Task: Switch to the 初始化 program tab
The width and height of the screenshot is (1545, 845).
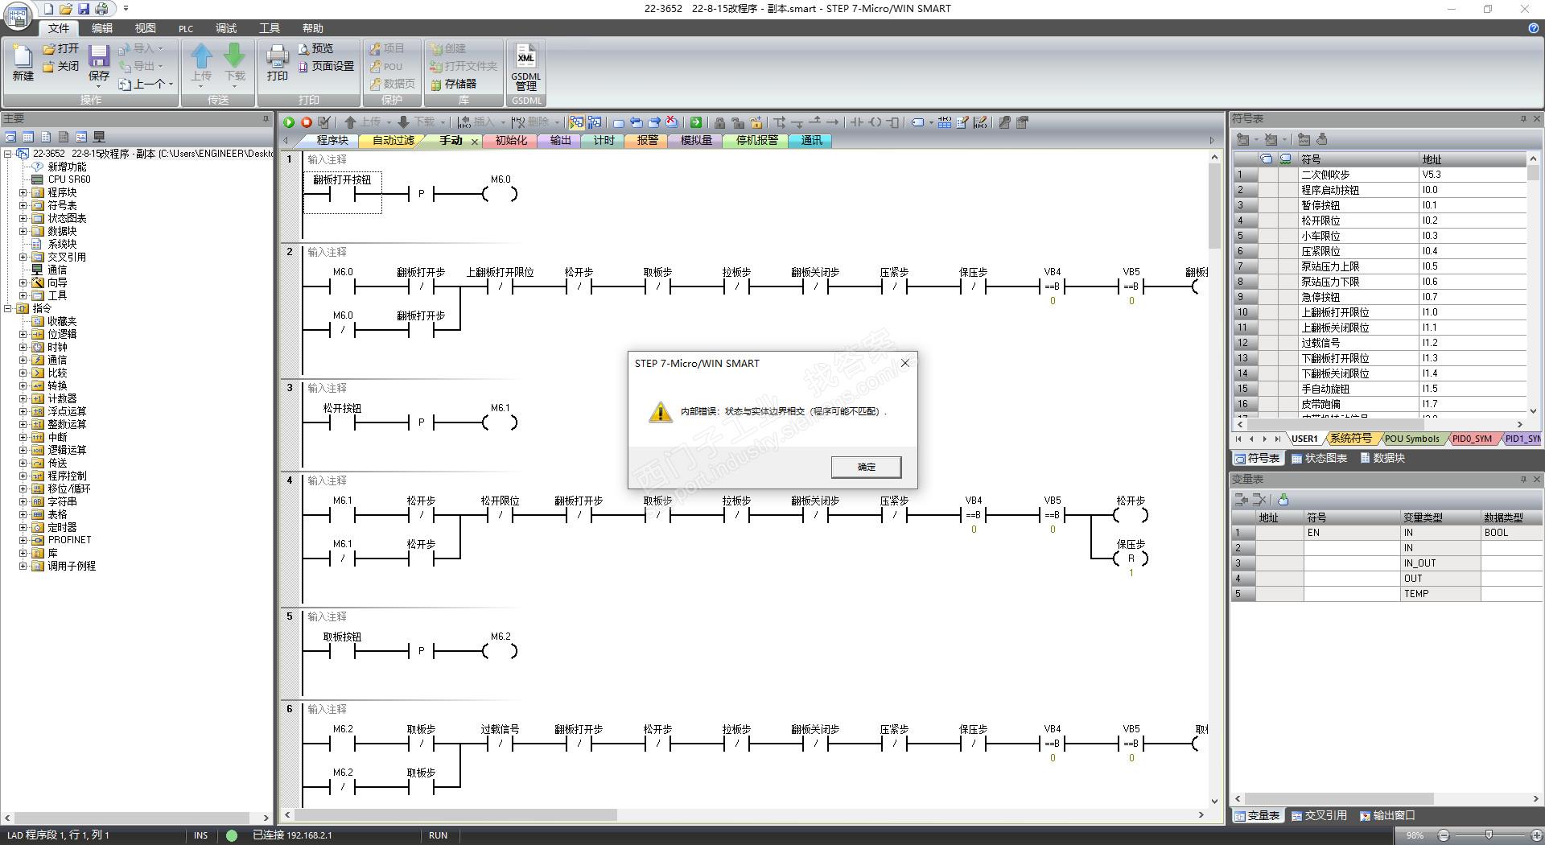Action: point(511,140)
